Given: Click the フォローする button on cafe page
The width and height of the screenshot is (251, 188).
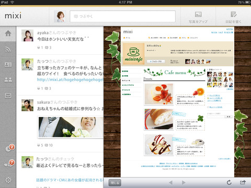Looking at the screenshot, I should (156, 62).
